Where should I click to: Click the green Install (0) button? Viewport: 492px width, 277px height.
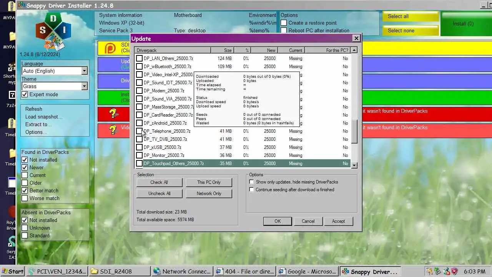click(x=466, y=23)
